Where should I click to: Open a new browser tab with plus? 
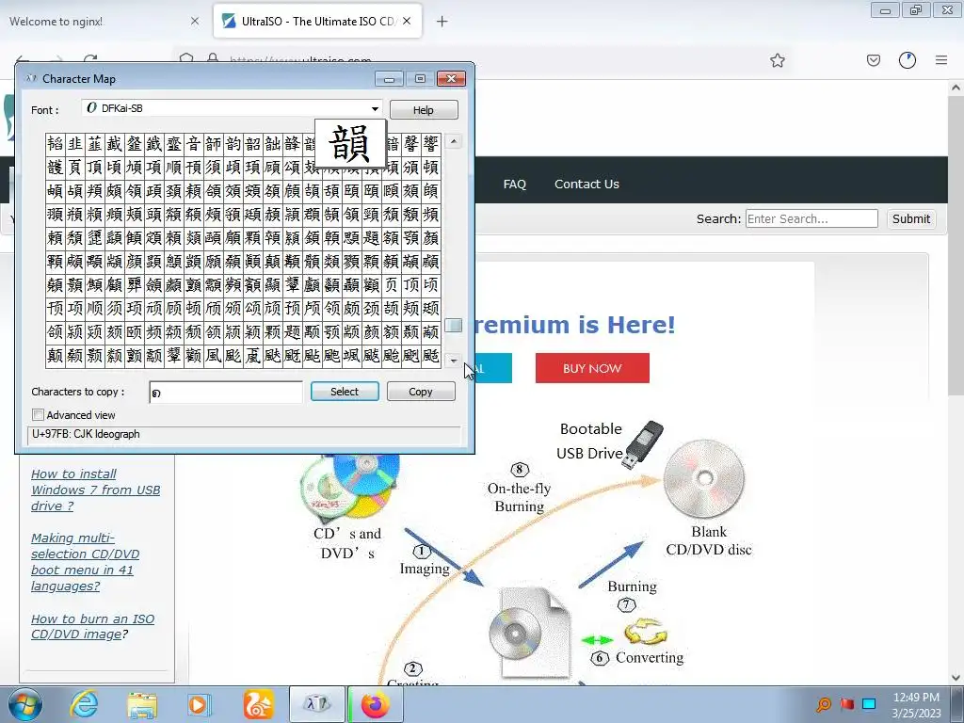(x=442, y=22)
